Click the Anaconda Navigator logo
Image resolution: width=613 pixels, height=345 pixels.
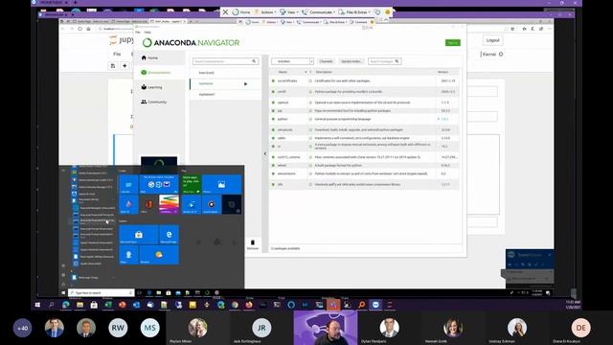[x=191, y=42]
